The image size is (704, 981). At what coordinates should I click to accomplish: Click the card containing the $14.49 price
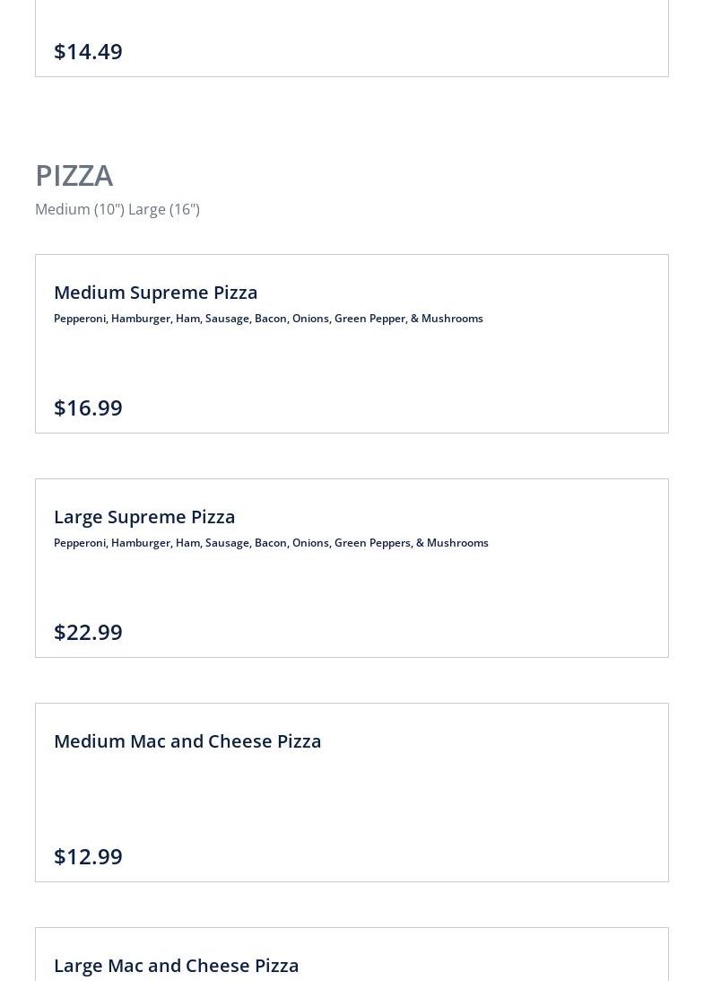pyautogui.click(x=352, y=39)
